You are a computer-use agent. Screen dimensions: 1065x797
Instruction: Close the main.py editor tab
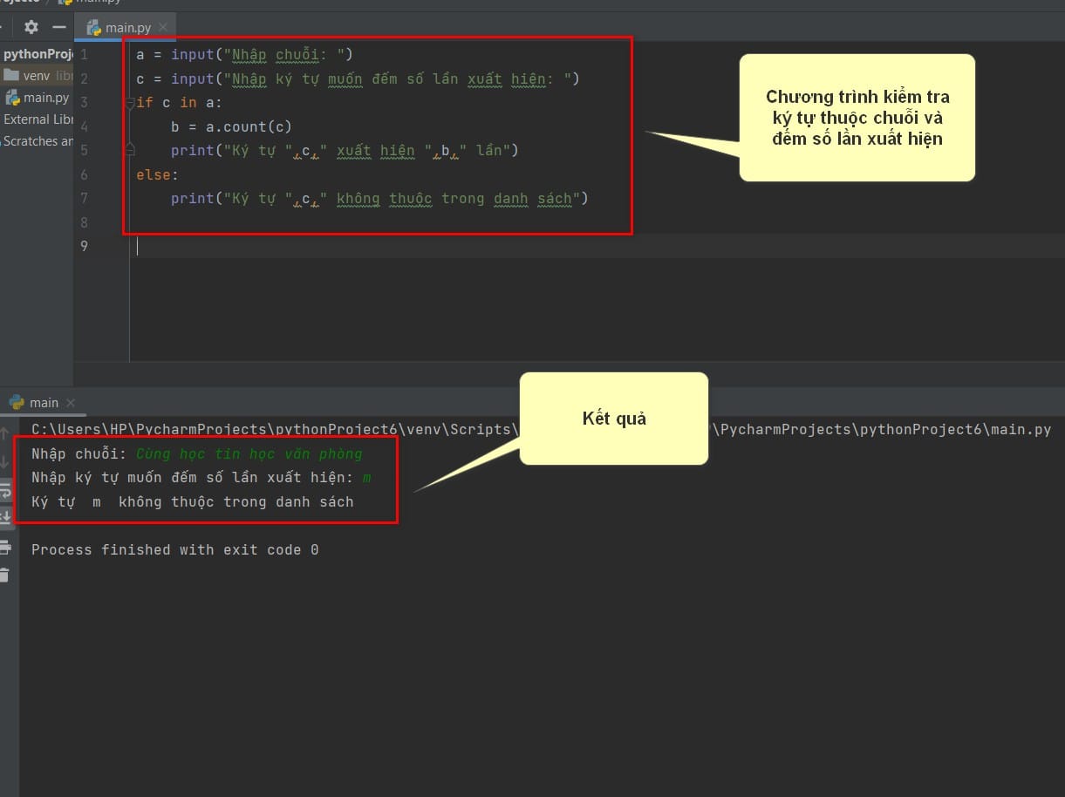pos(164,28)
